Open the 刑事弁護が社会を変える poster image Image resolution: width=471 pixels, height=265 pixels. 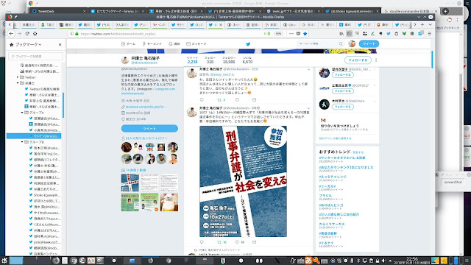pyautogui.click(x=243, y=181)
